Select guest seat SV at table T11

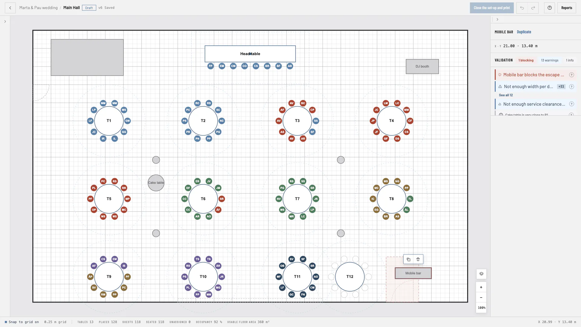point(291,259)
